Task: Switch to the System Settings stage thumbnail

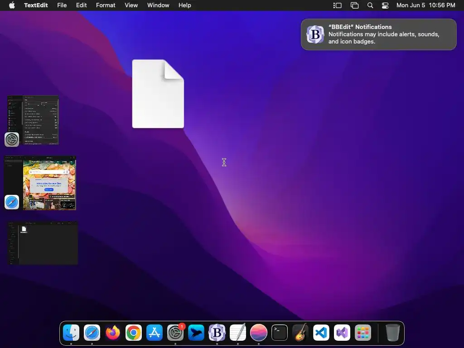Action: (33, 120)
